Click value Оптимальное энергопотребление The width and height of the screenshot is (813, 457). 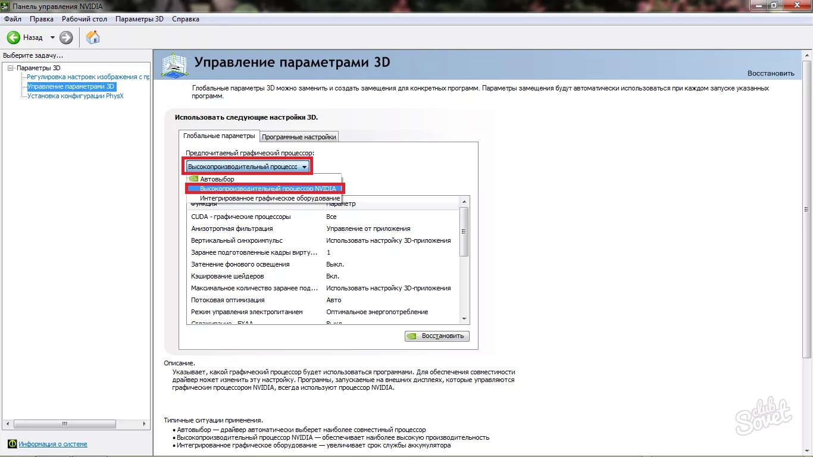(377, 312)
